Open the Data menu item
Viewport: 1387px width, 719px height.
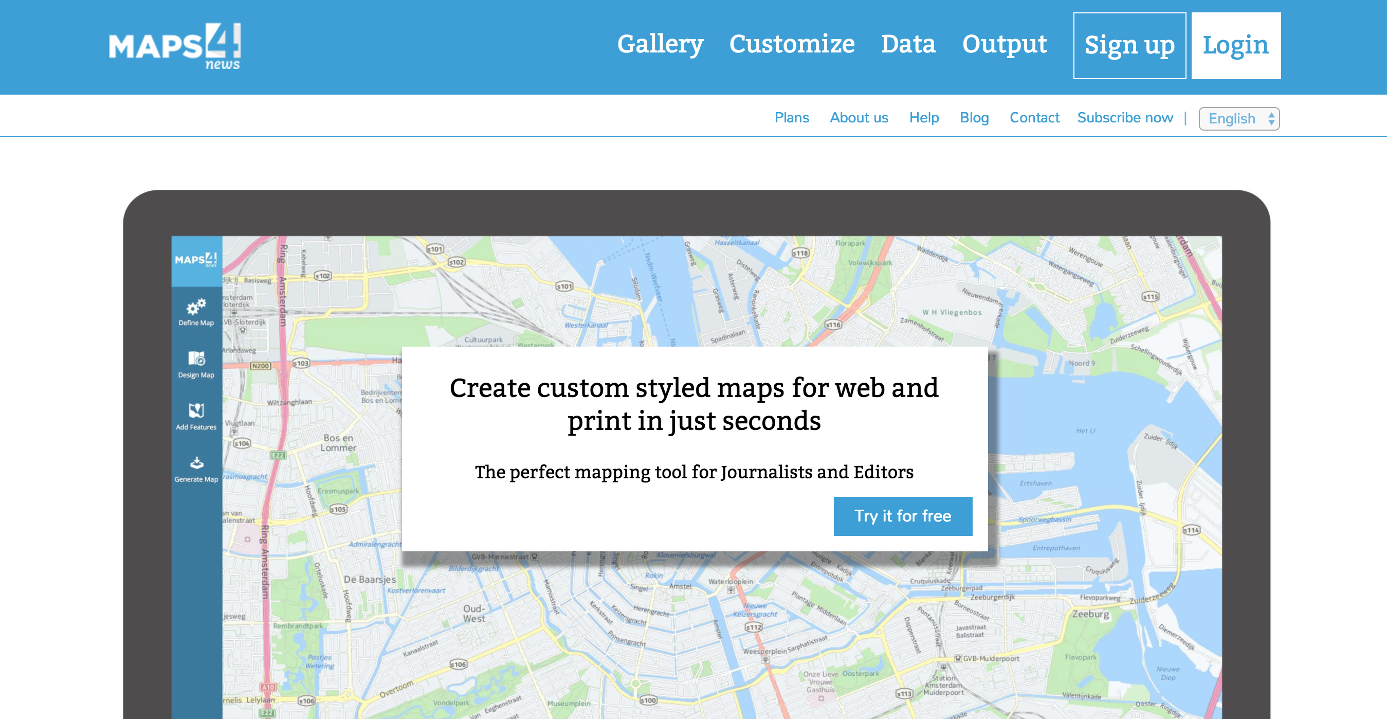click(908, 44)
